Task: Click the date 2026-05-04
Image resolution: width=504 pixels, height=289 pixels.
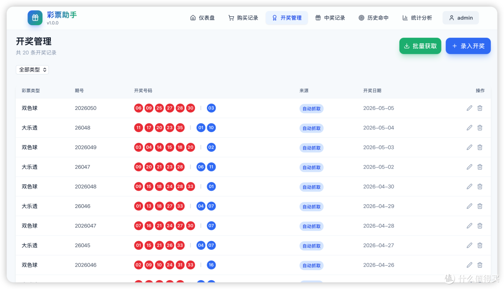Action: pos(378,128)
